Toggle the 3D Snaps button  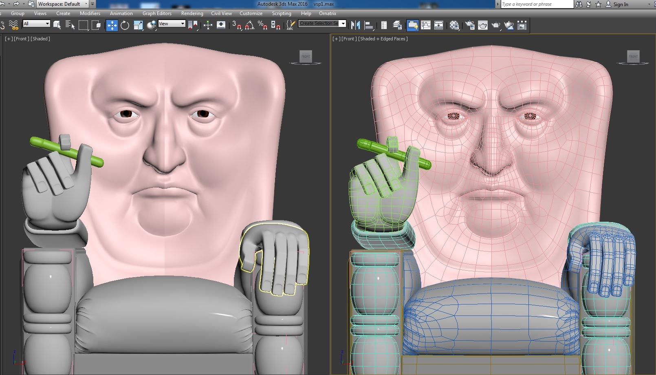coord(236,25)
